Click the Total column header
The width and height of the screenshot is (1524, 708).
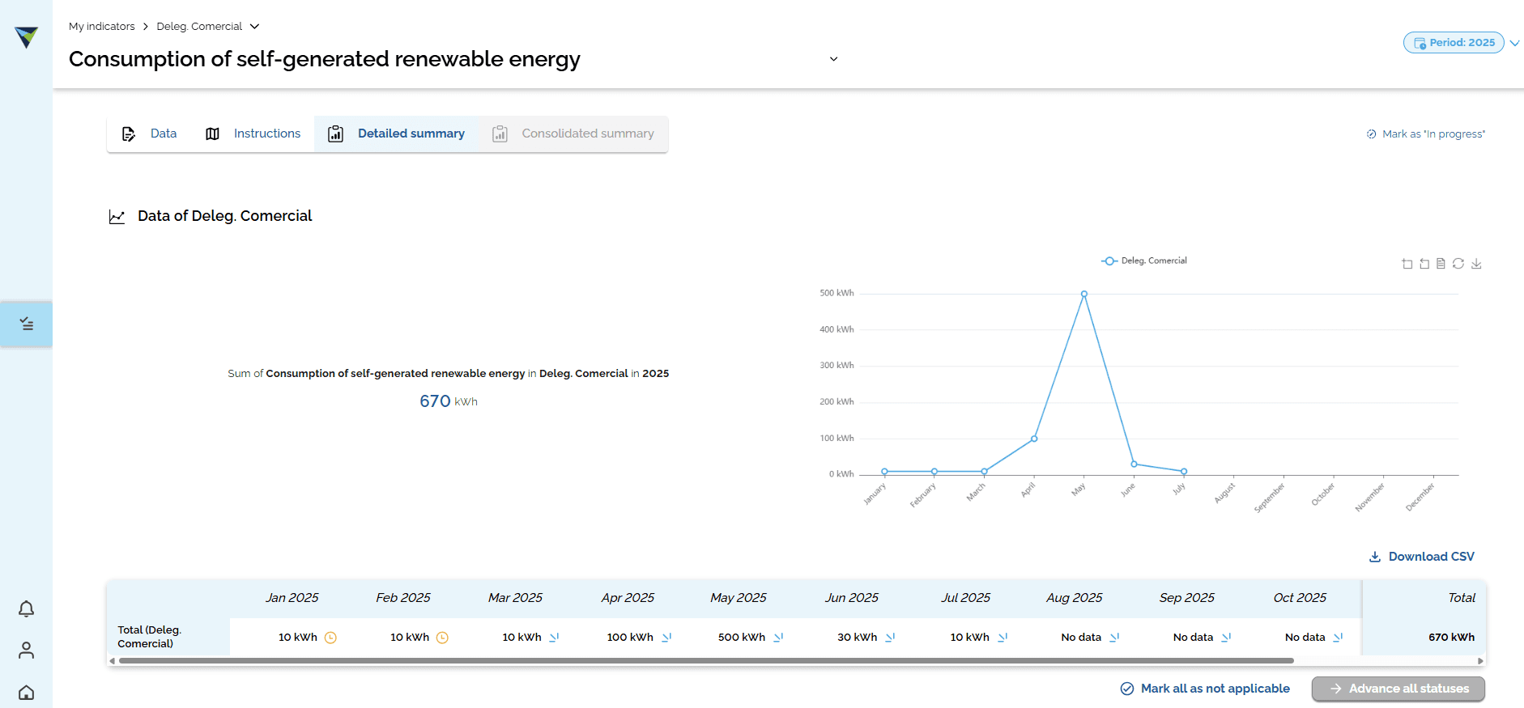pyautogui.click(x=1462, y=598)
